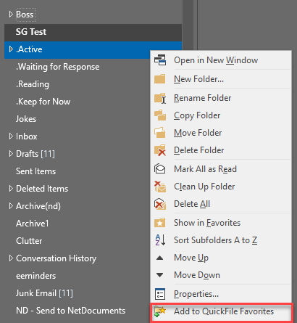Open the Sent Items folder

click(x=35, y=171)
